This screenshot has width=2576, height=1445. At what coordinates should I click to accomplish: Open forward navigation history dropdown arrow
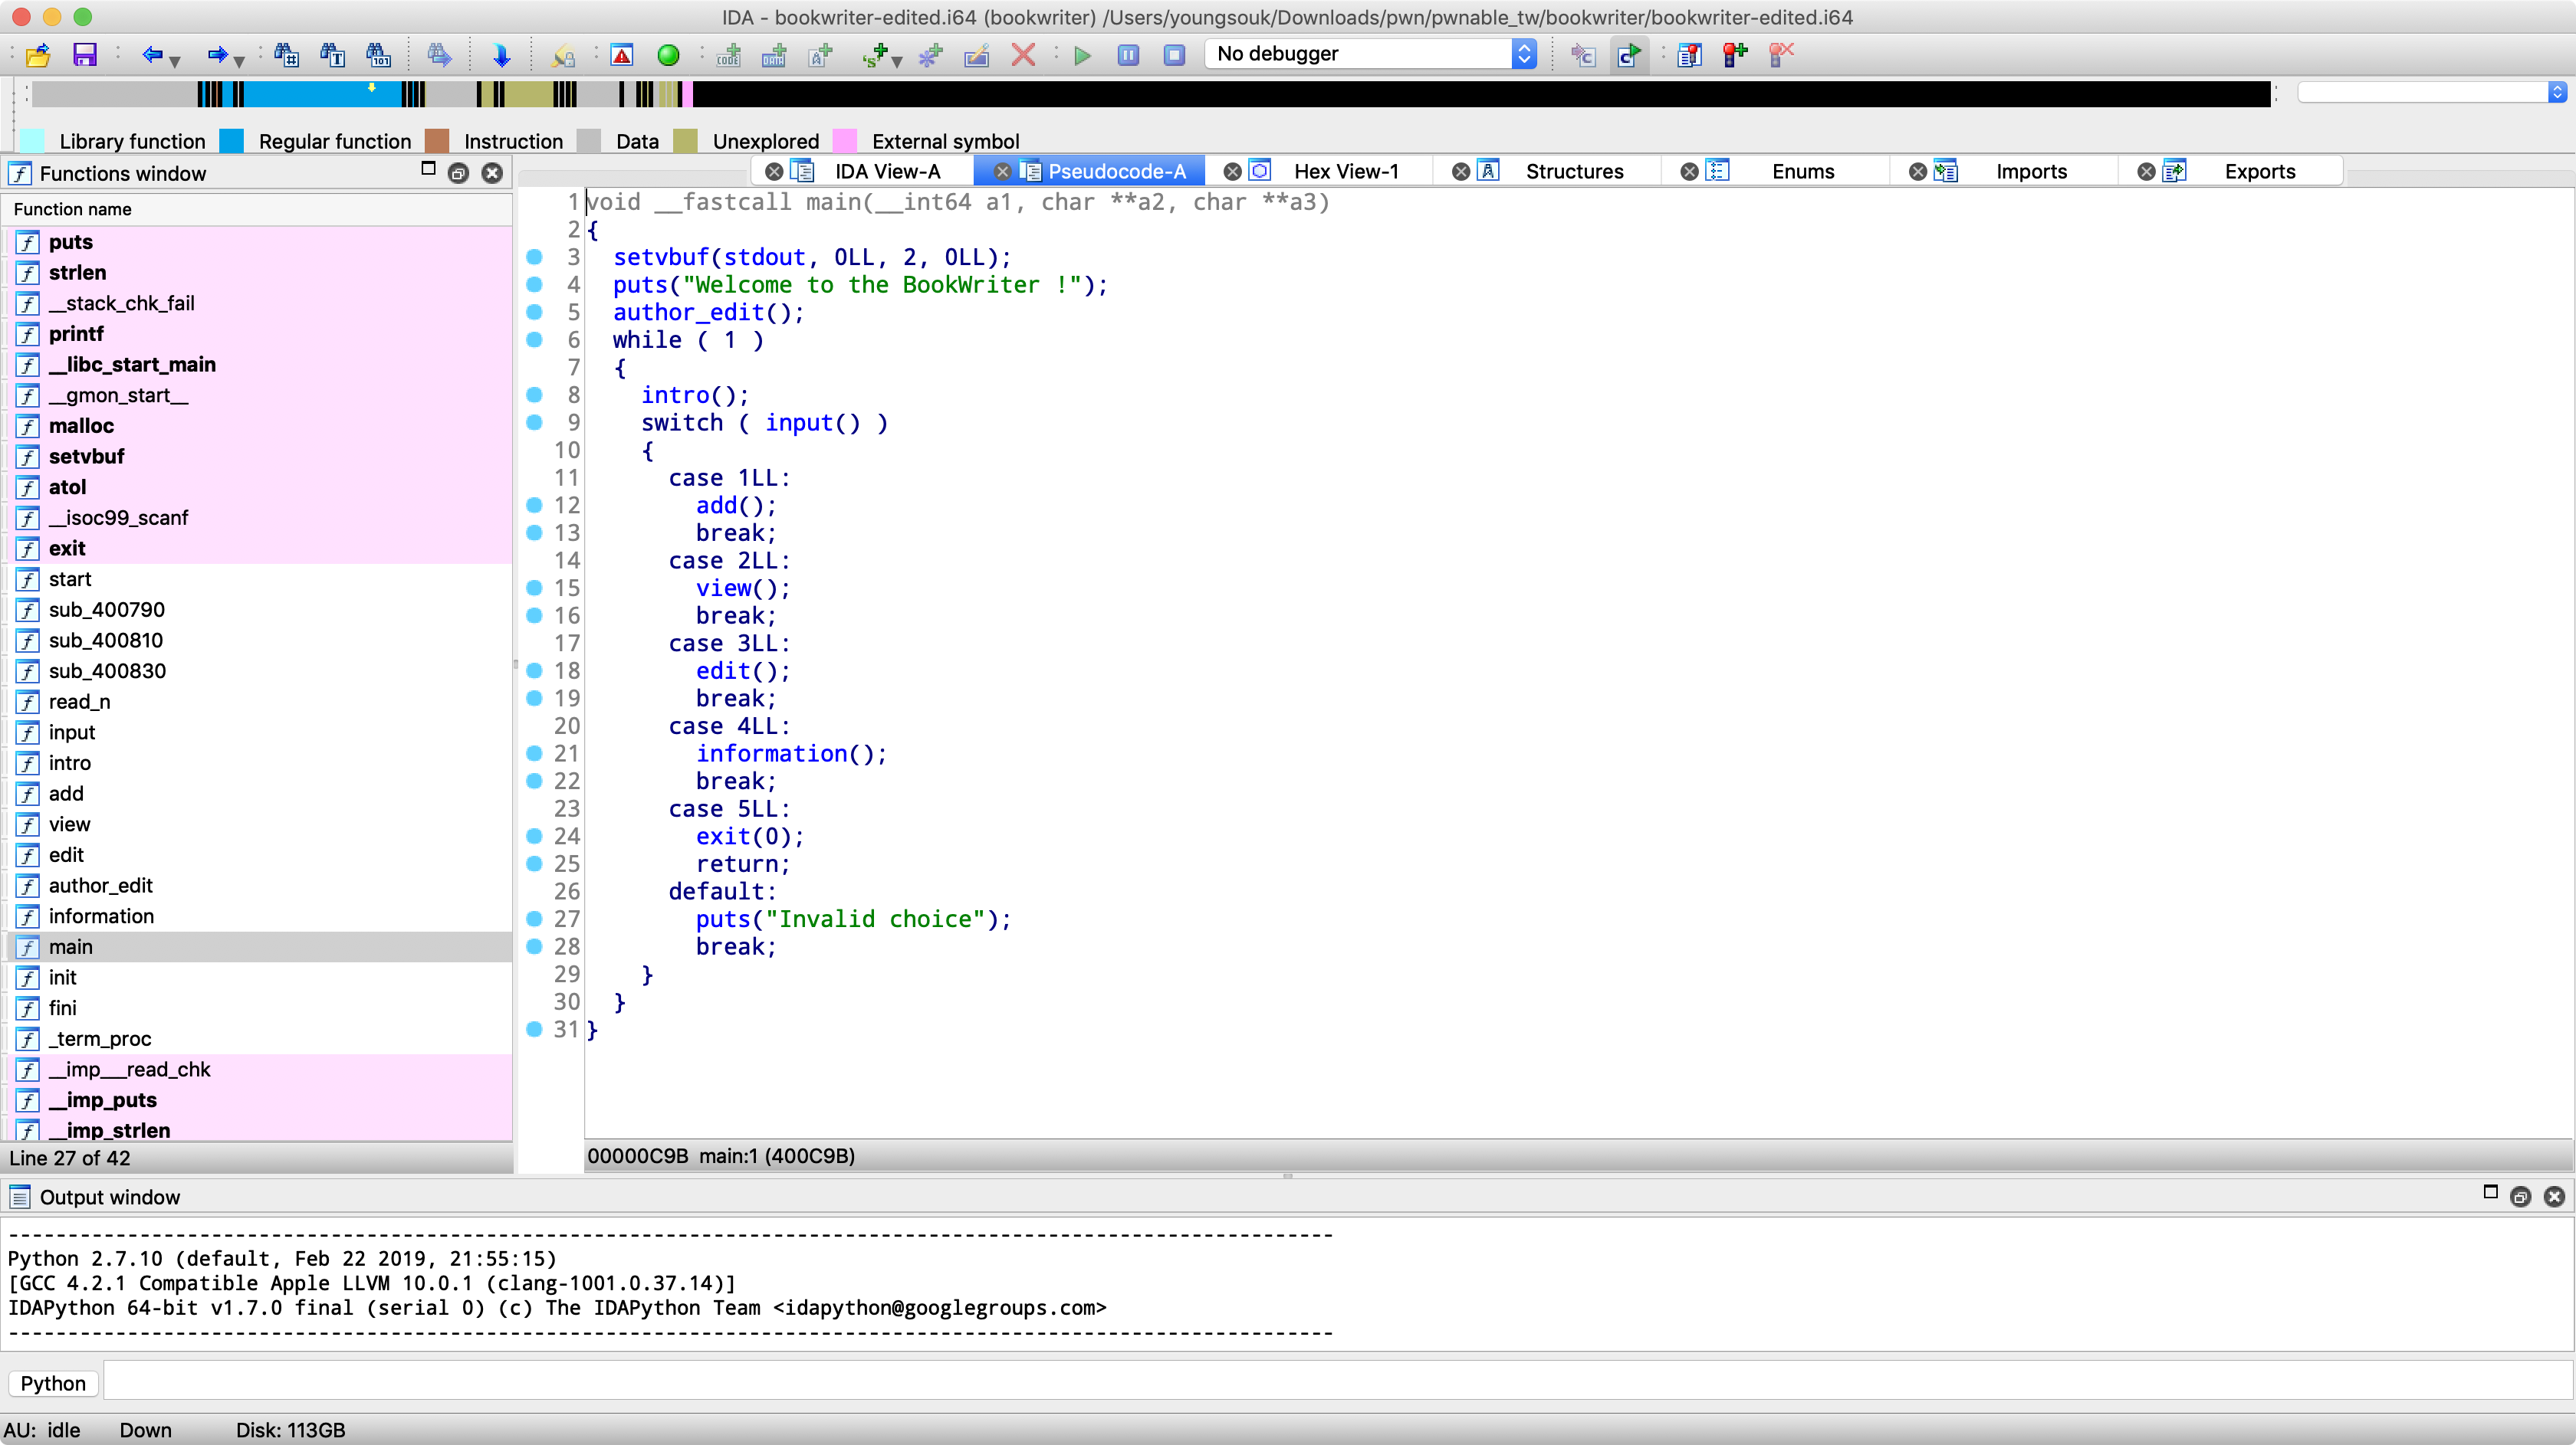tap(239, 62)
